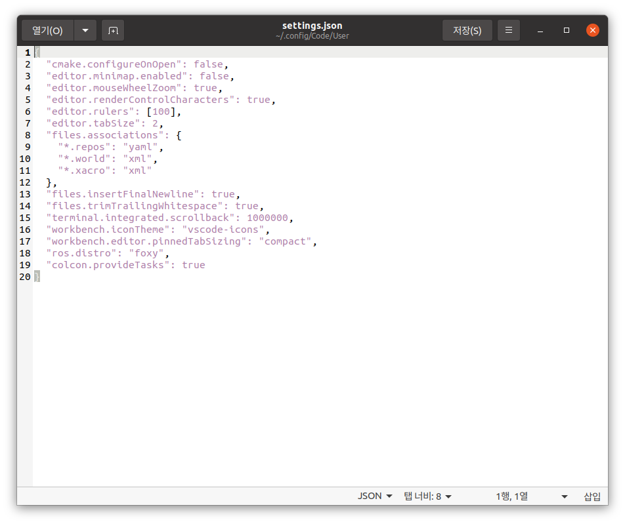Click the "cmake.configureOnOpen" key
This screenshot has height=524, width=625.
point(114,64)
